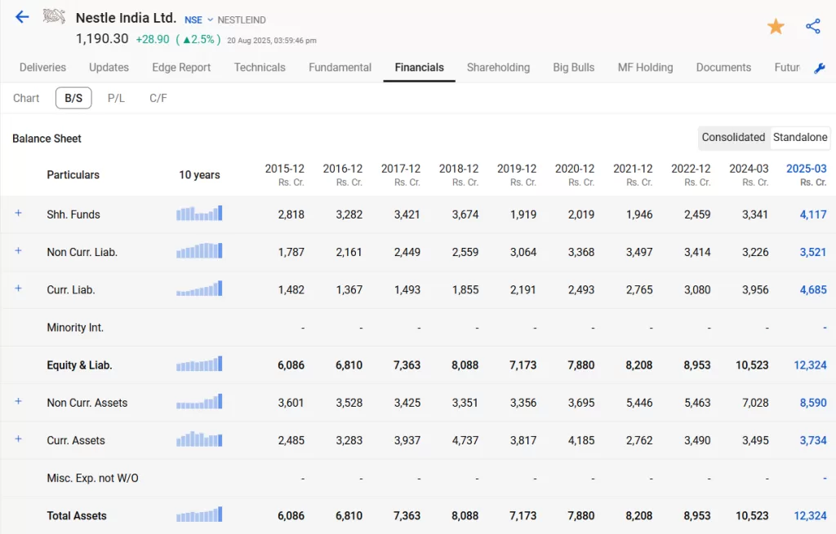Open Total Assets 10-year bar chart
Image resolution: width=836 pixels, height=534 pixels.
tap(199, 514)
